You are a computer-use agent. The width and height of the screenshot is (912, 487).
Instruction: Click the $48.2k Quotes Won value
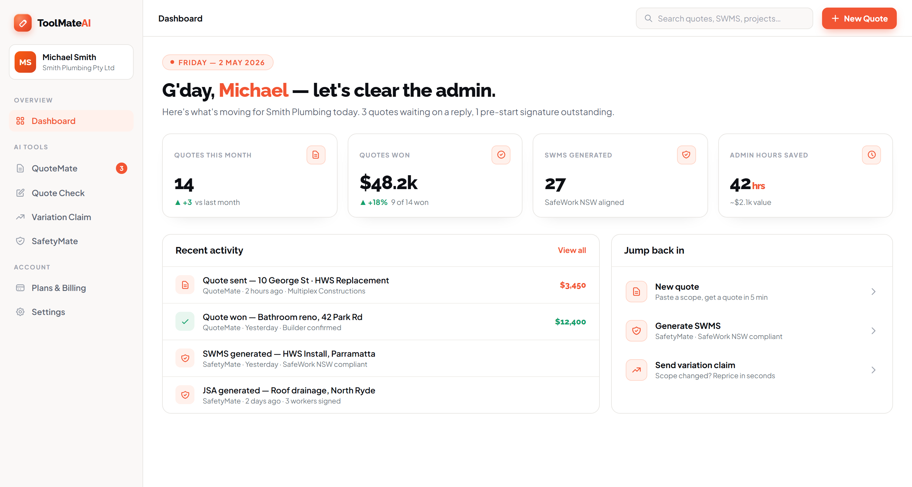388,183
